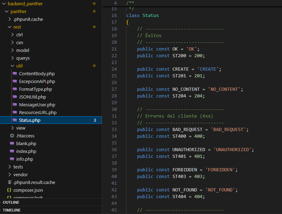Viewport: 282px width, 214px height.
Task: Open MessageUser.php file
Action: click(37, 105)
